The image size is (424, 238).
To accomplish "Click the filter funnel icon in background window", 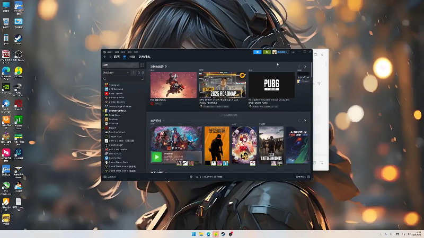I will (319, 84).
